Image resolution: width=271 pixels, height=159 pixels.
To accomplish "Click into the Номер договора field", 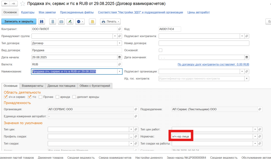I will pyautogui.click(x=204, y=43).
